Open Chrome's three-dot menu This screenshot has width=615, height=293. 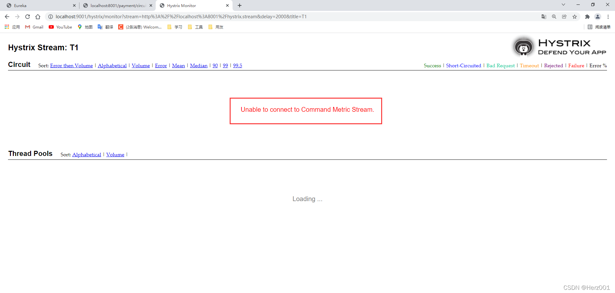(608, 17)
